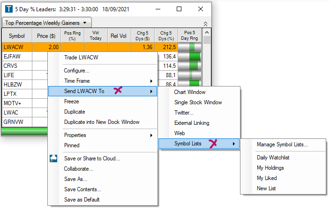
Task: Open Manage Symbol Lists
Action: tap(282, 144)
